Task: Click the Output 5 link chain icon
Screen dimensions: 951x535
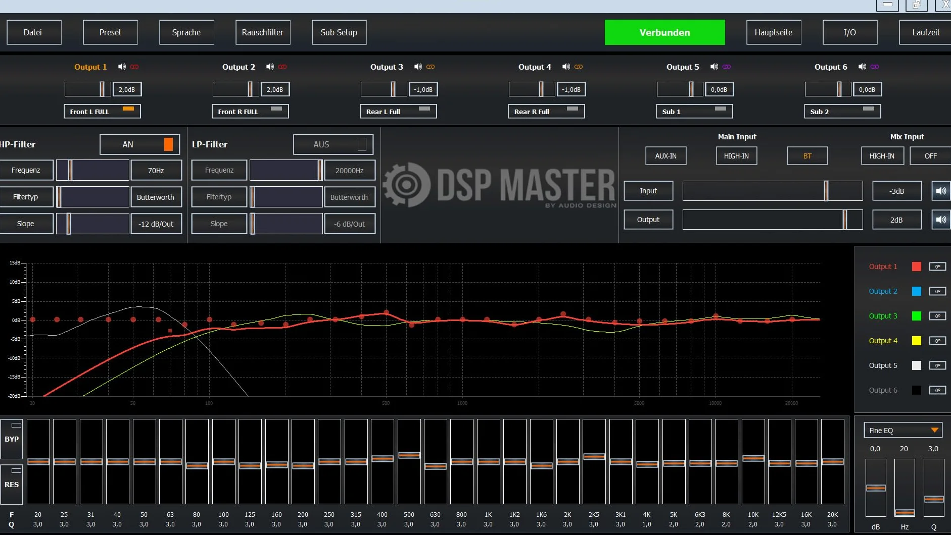Action: coord(727,67)
